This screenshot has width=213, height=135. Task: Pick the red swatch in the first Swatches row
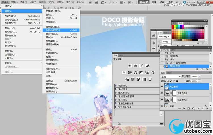click(173, 26)
